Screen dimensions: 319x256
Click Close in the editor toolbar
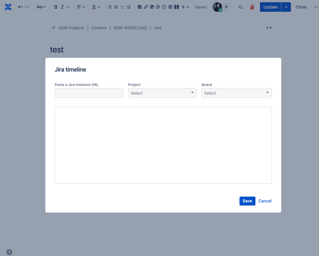click(x=301, y=7)
